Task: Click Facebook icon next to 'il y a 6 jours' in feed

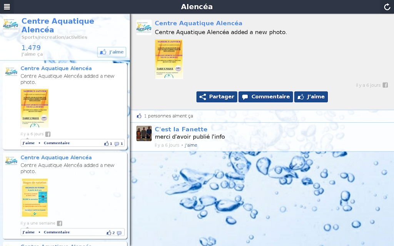Action: (48, 134)
